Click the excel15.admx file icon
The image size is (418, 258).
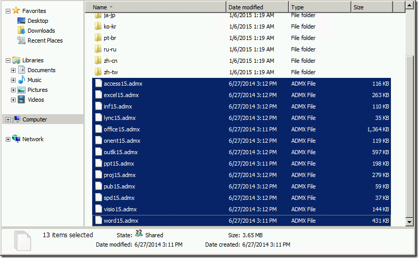[x=98, y=94]
